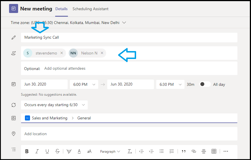Insert a table with the grid icon
Screen dimensions: 251x160
pos(214,151)
